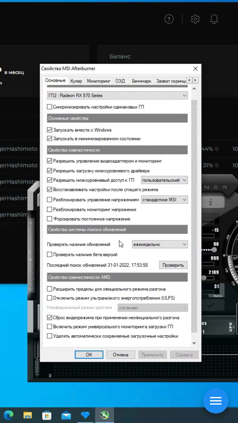Click the Auto label under value 31
The width and height of the screenshot is (238, 423).
click(218, 296)
